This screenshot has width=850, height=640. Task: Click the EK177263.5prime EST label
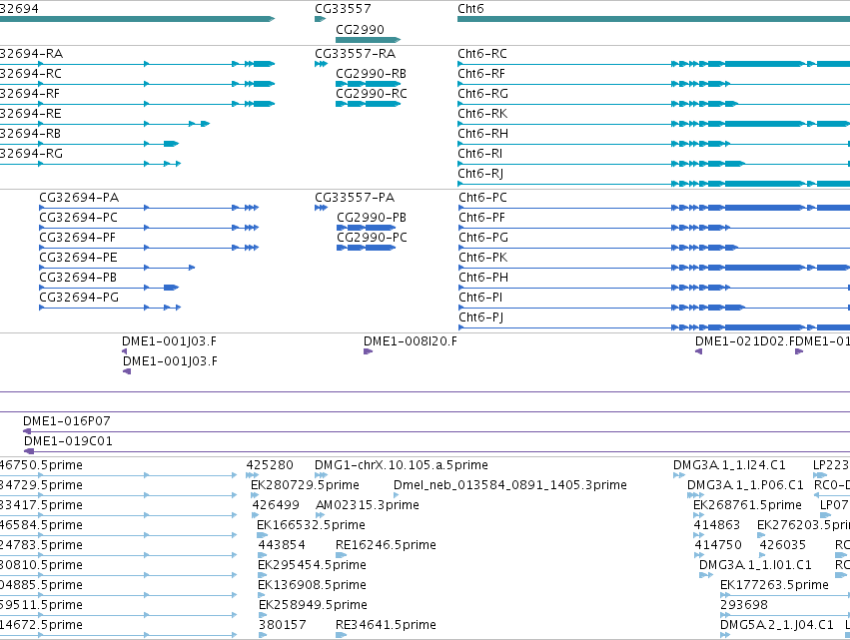[775, 585]
